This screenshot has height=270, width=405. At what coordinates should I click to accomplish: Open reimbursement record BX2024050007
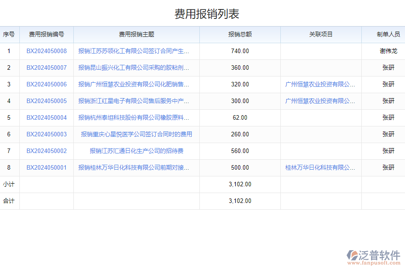pyautogui.click(x=47, y=67)
